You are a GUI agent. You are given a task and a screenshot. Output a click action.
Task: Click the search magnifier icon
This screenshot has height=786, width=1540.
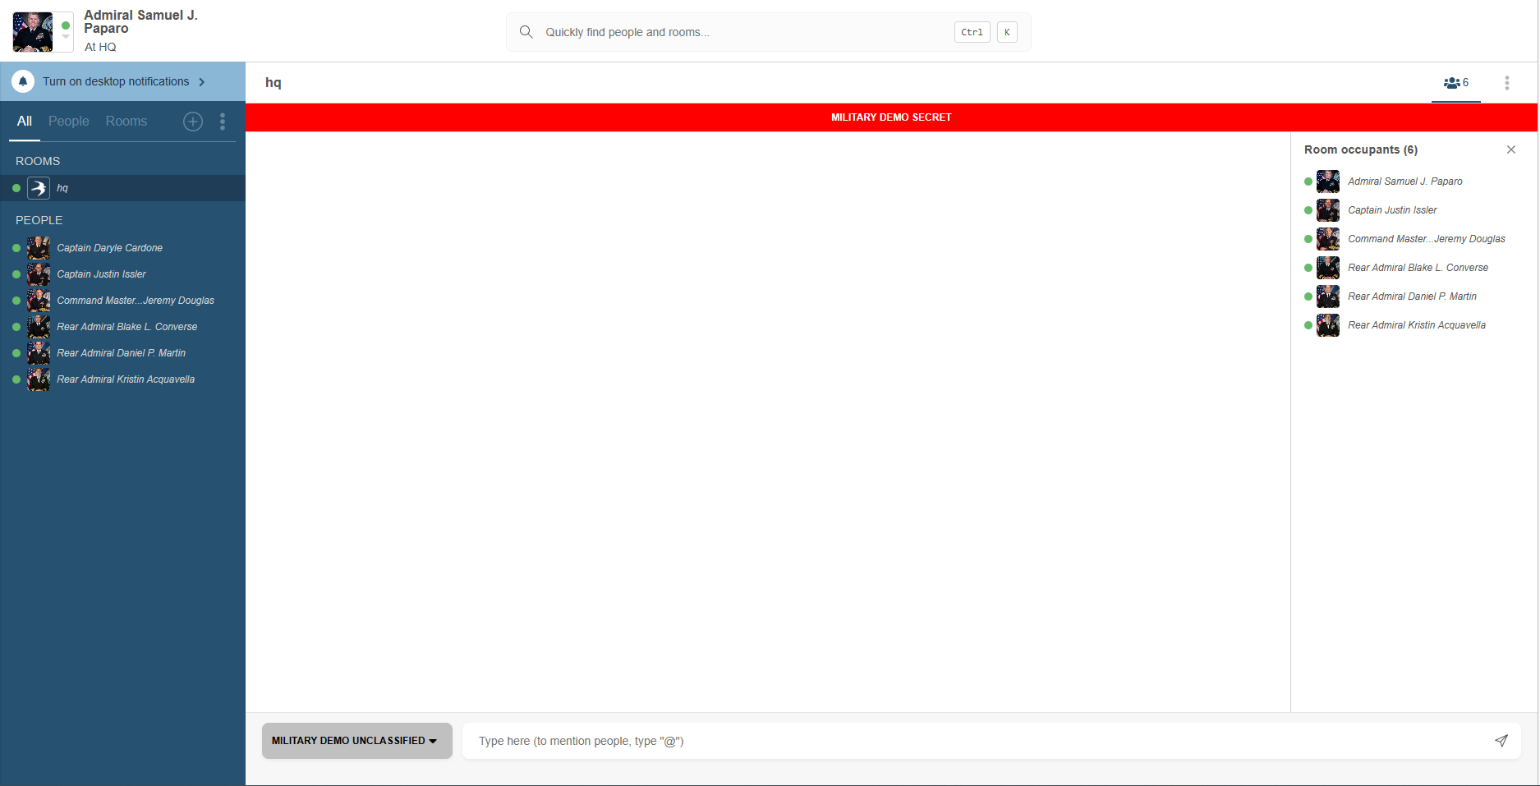(x=526, y=32)
